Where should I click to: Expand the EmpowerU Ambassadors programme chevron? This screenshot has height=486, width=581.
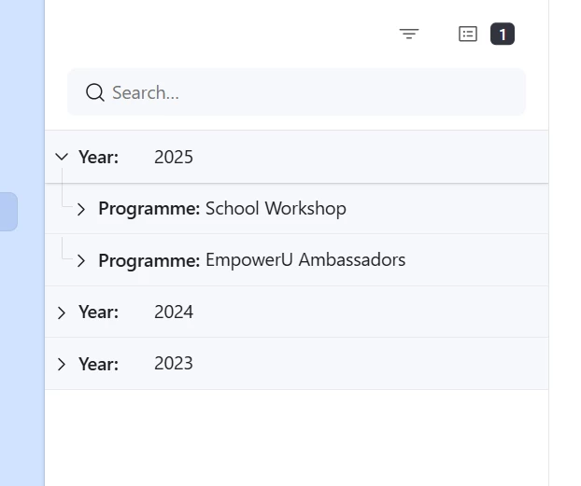(x=81, y=260)
